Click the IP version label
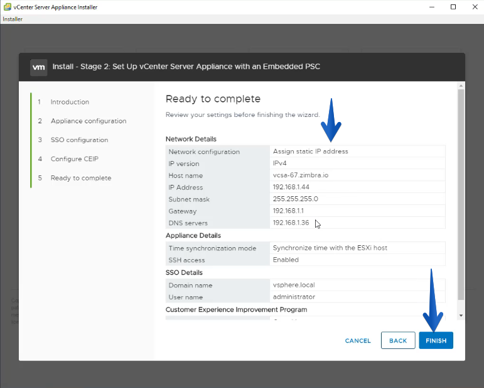 [x=184, y=164]
